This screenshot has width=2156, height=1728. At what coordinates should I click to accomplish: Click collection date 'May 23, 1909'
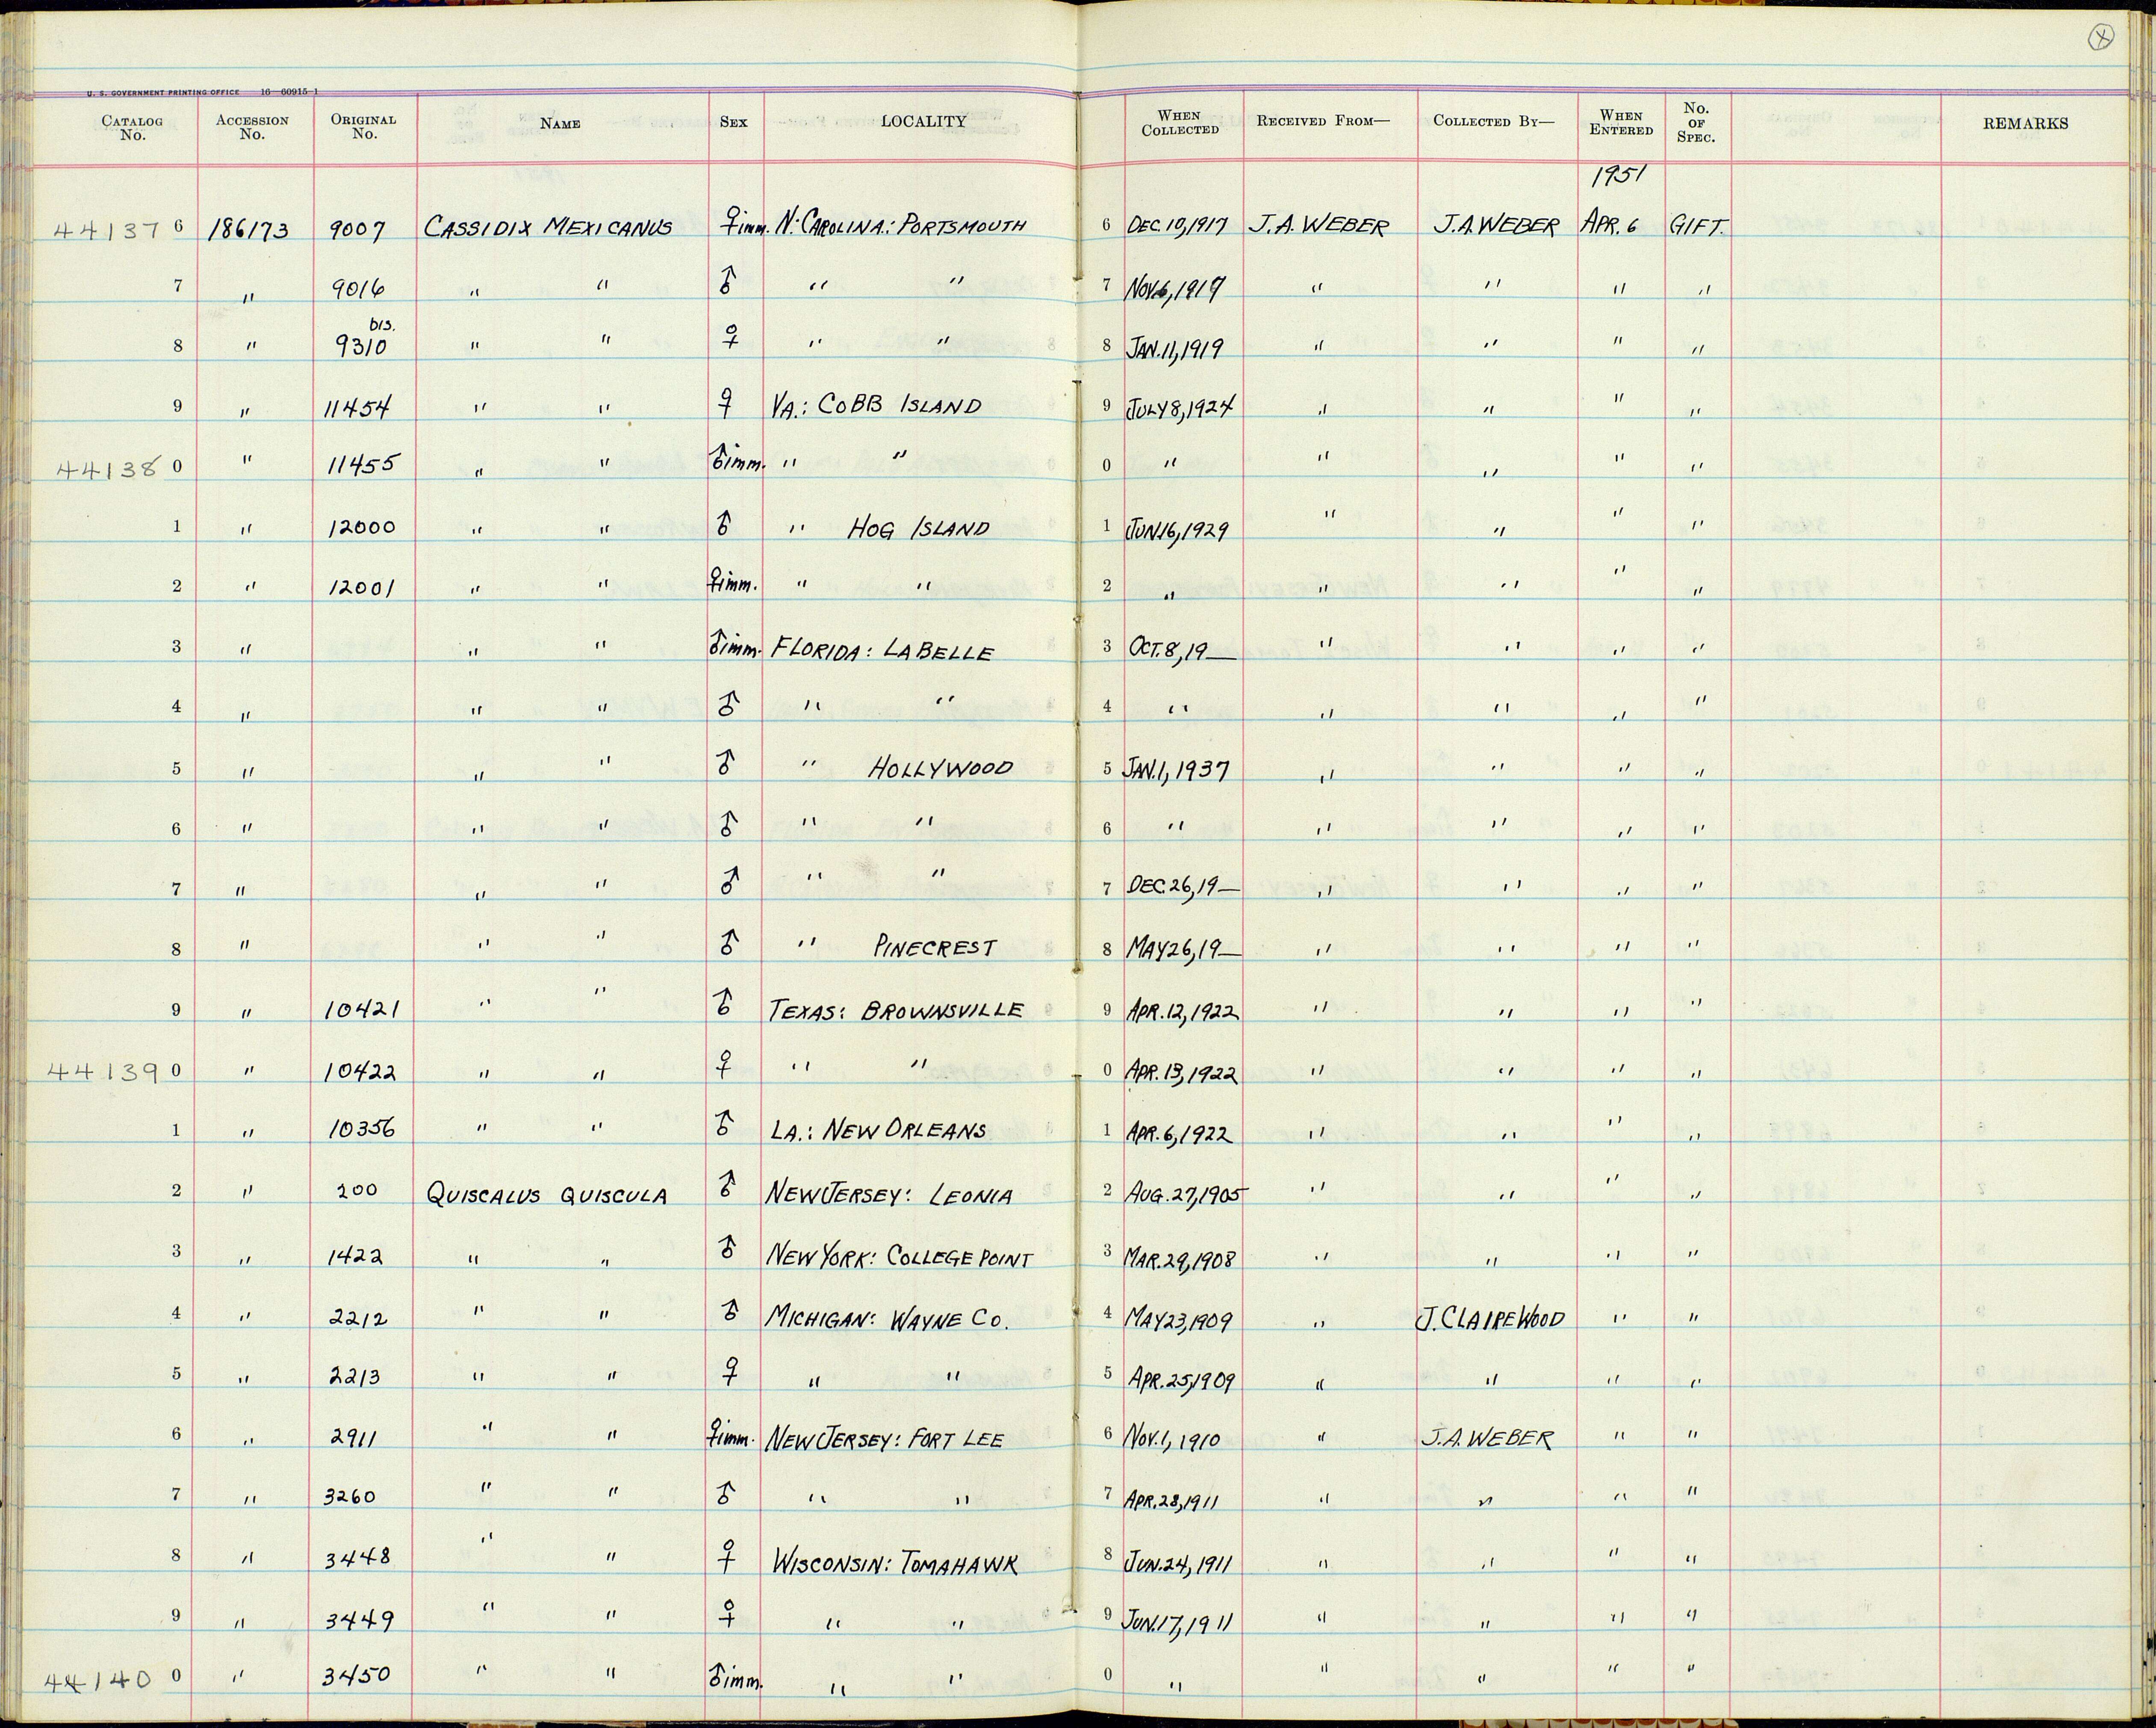(1178, 1321)
